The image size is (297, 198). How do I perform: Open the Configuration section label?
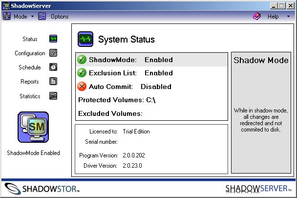point(30,53)
